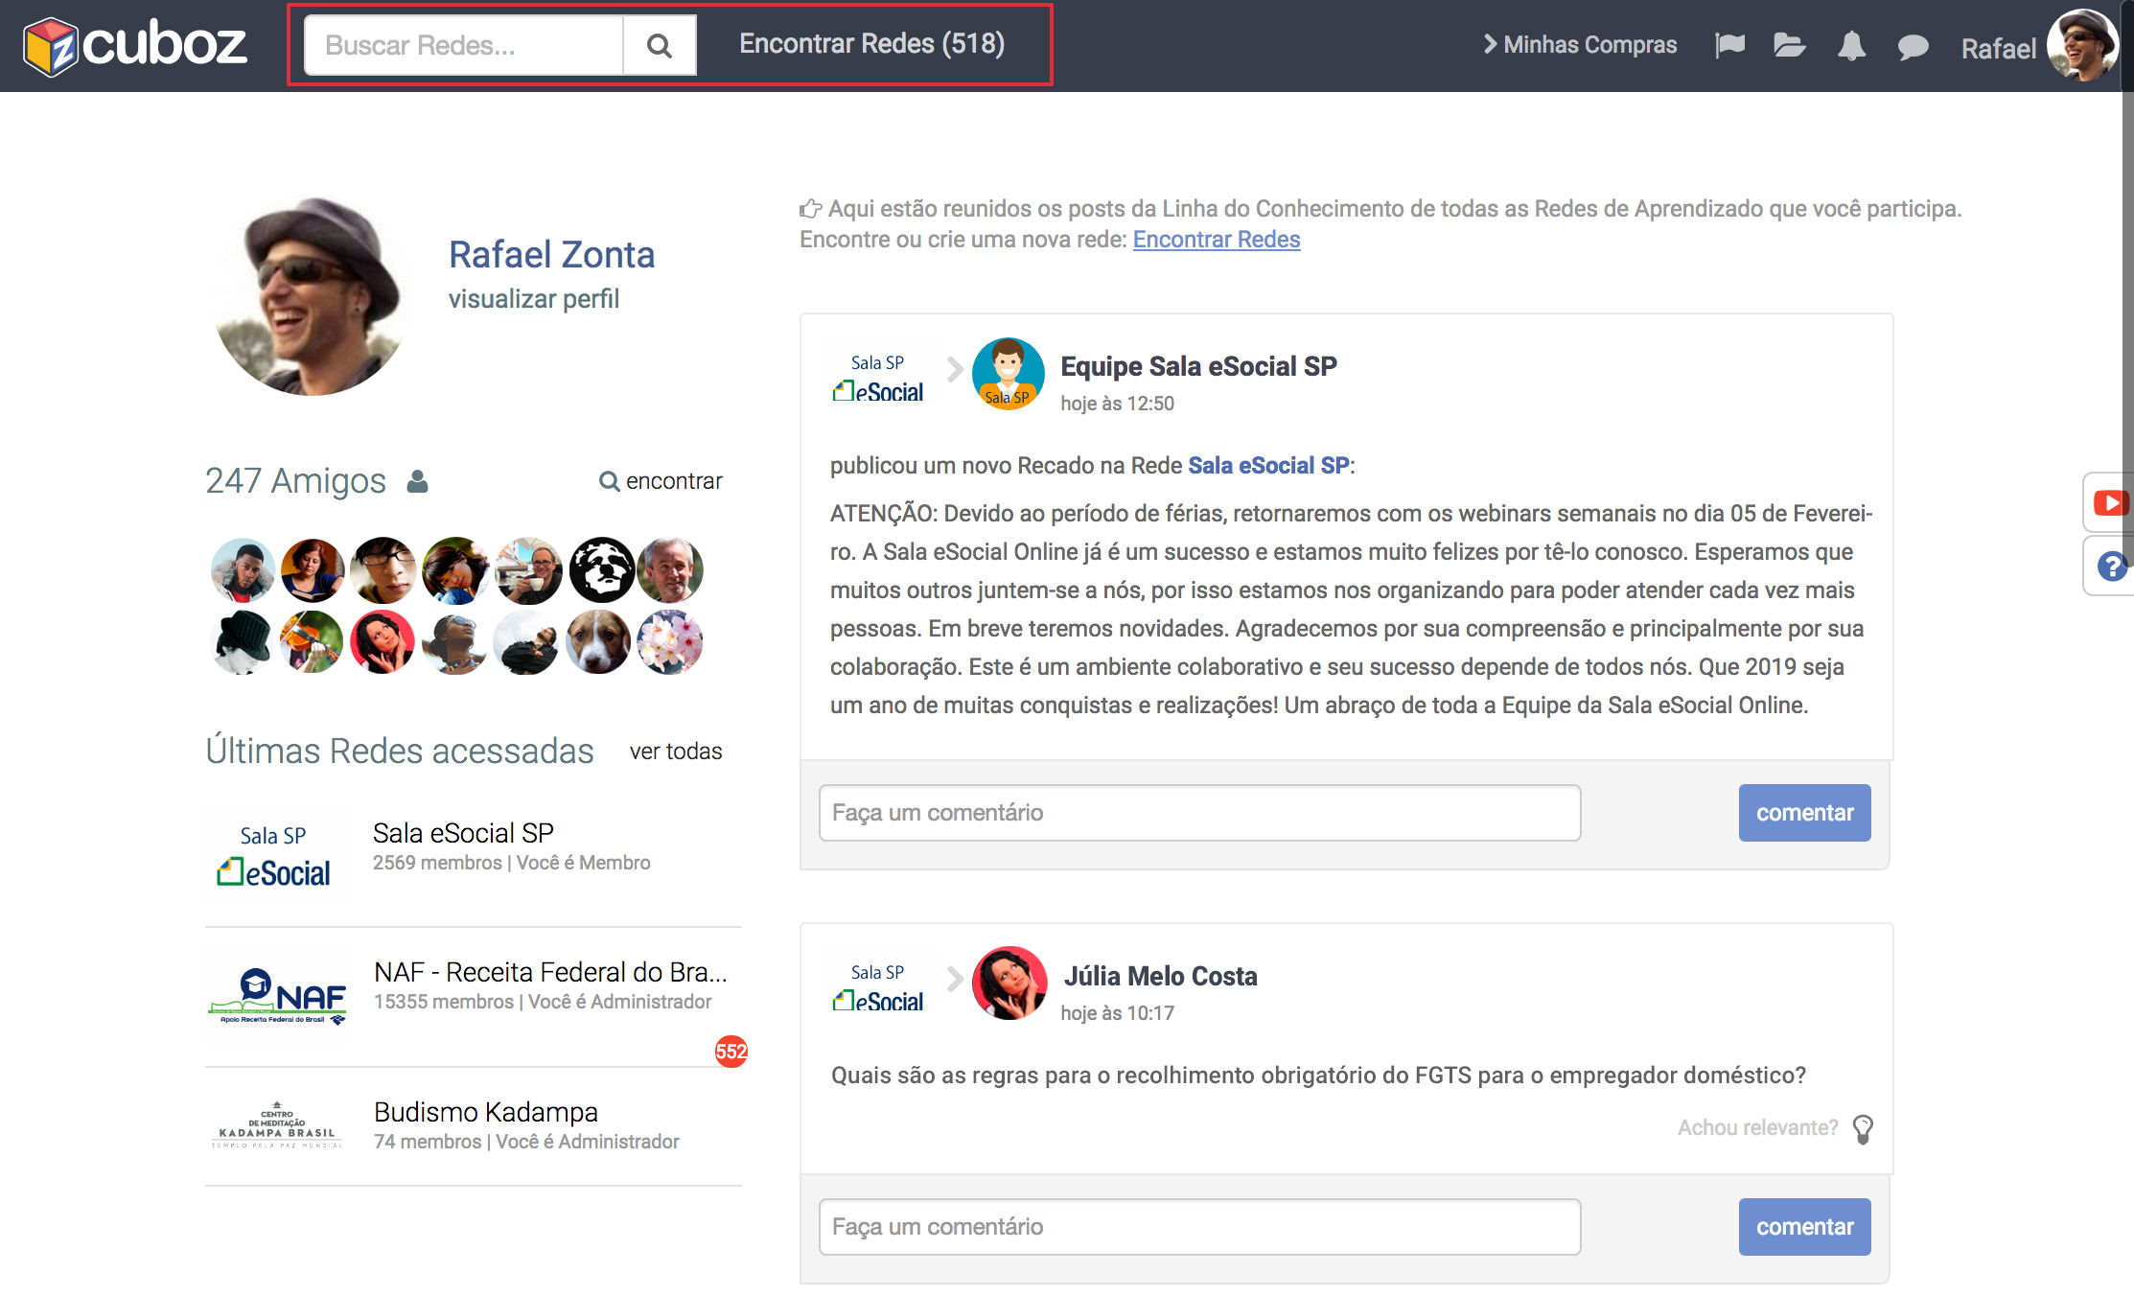Click the search magnifier button
The image size is (2134, 1296).
[x=659, y=45]
